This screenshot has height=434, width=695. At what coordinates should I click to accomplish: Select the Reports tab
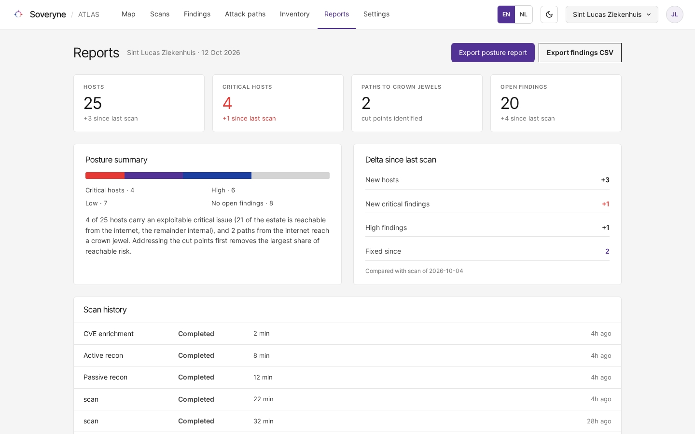click(x=336, y=14)
